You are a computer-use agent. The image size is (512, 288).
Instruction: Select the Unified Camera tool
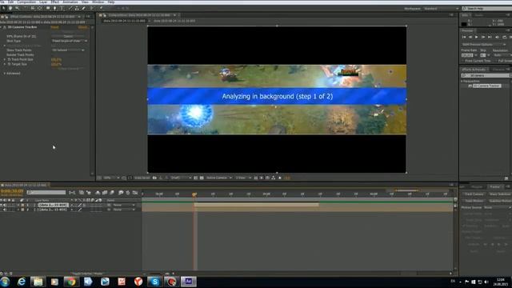click(33, 8)
